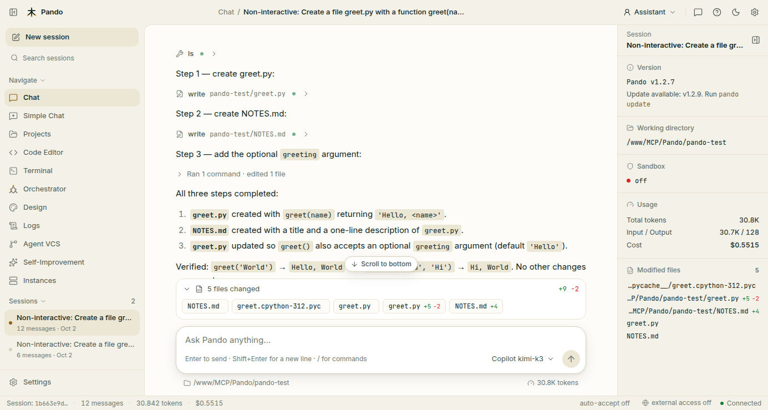This screenshot has width=768, height=410.
Task: Open the greet.cpython-312.pyc file chip
Action: click(281, 306)
